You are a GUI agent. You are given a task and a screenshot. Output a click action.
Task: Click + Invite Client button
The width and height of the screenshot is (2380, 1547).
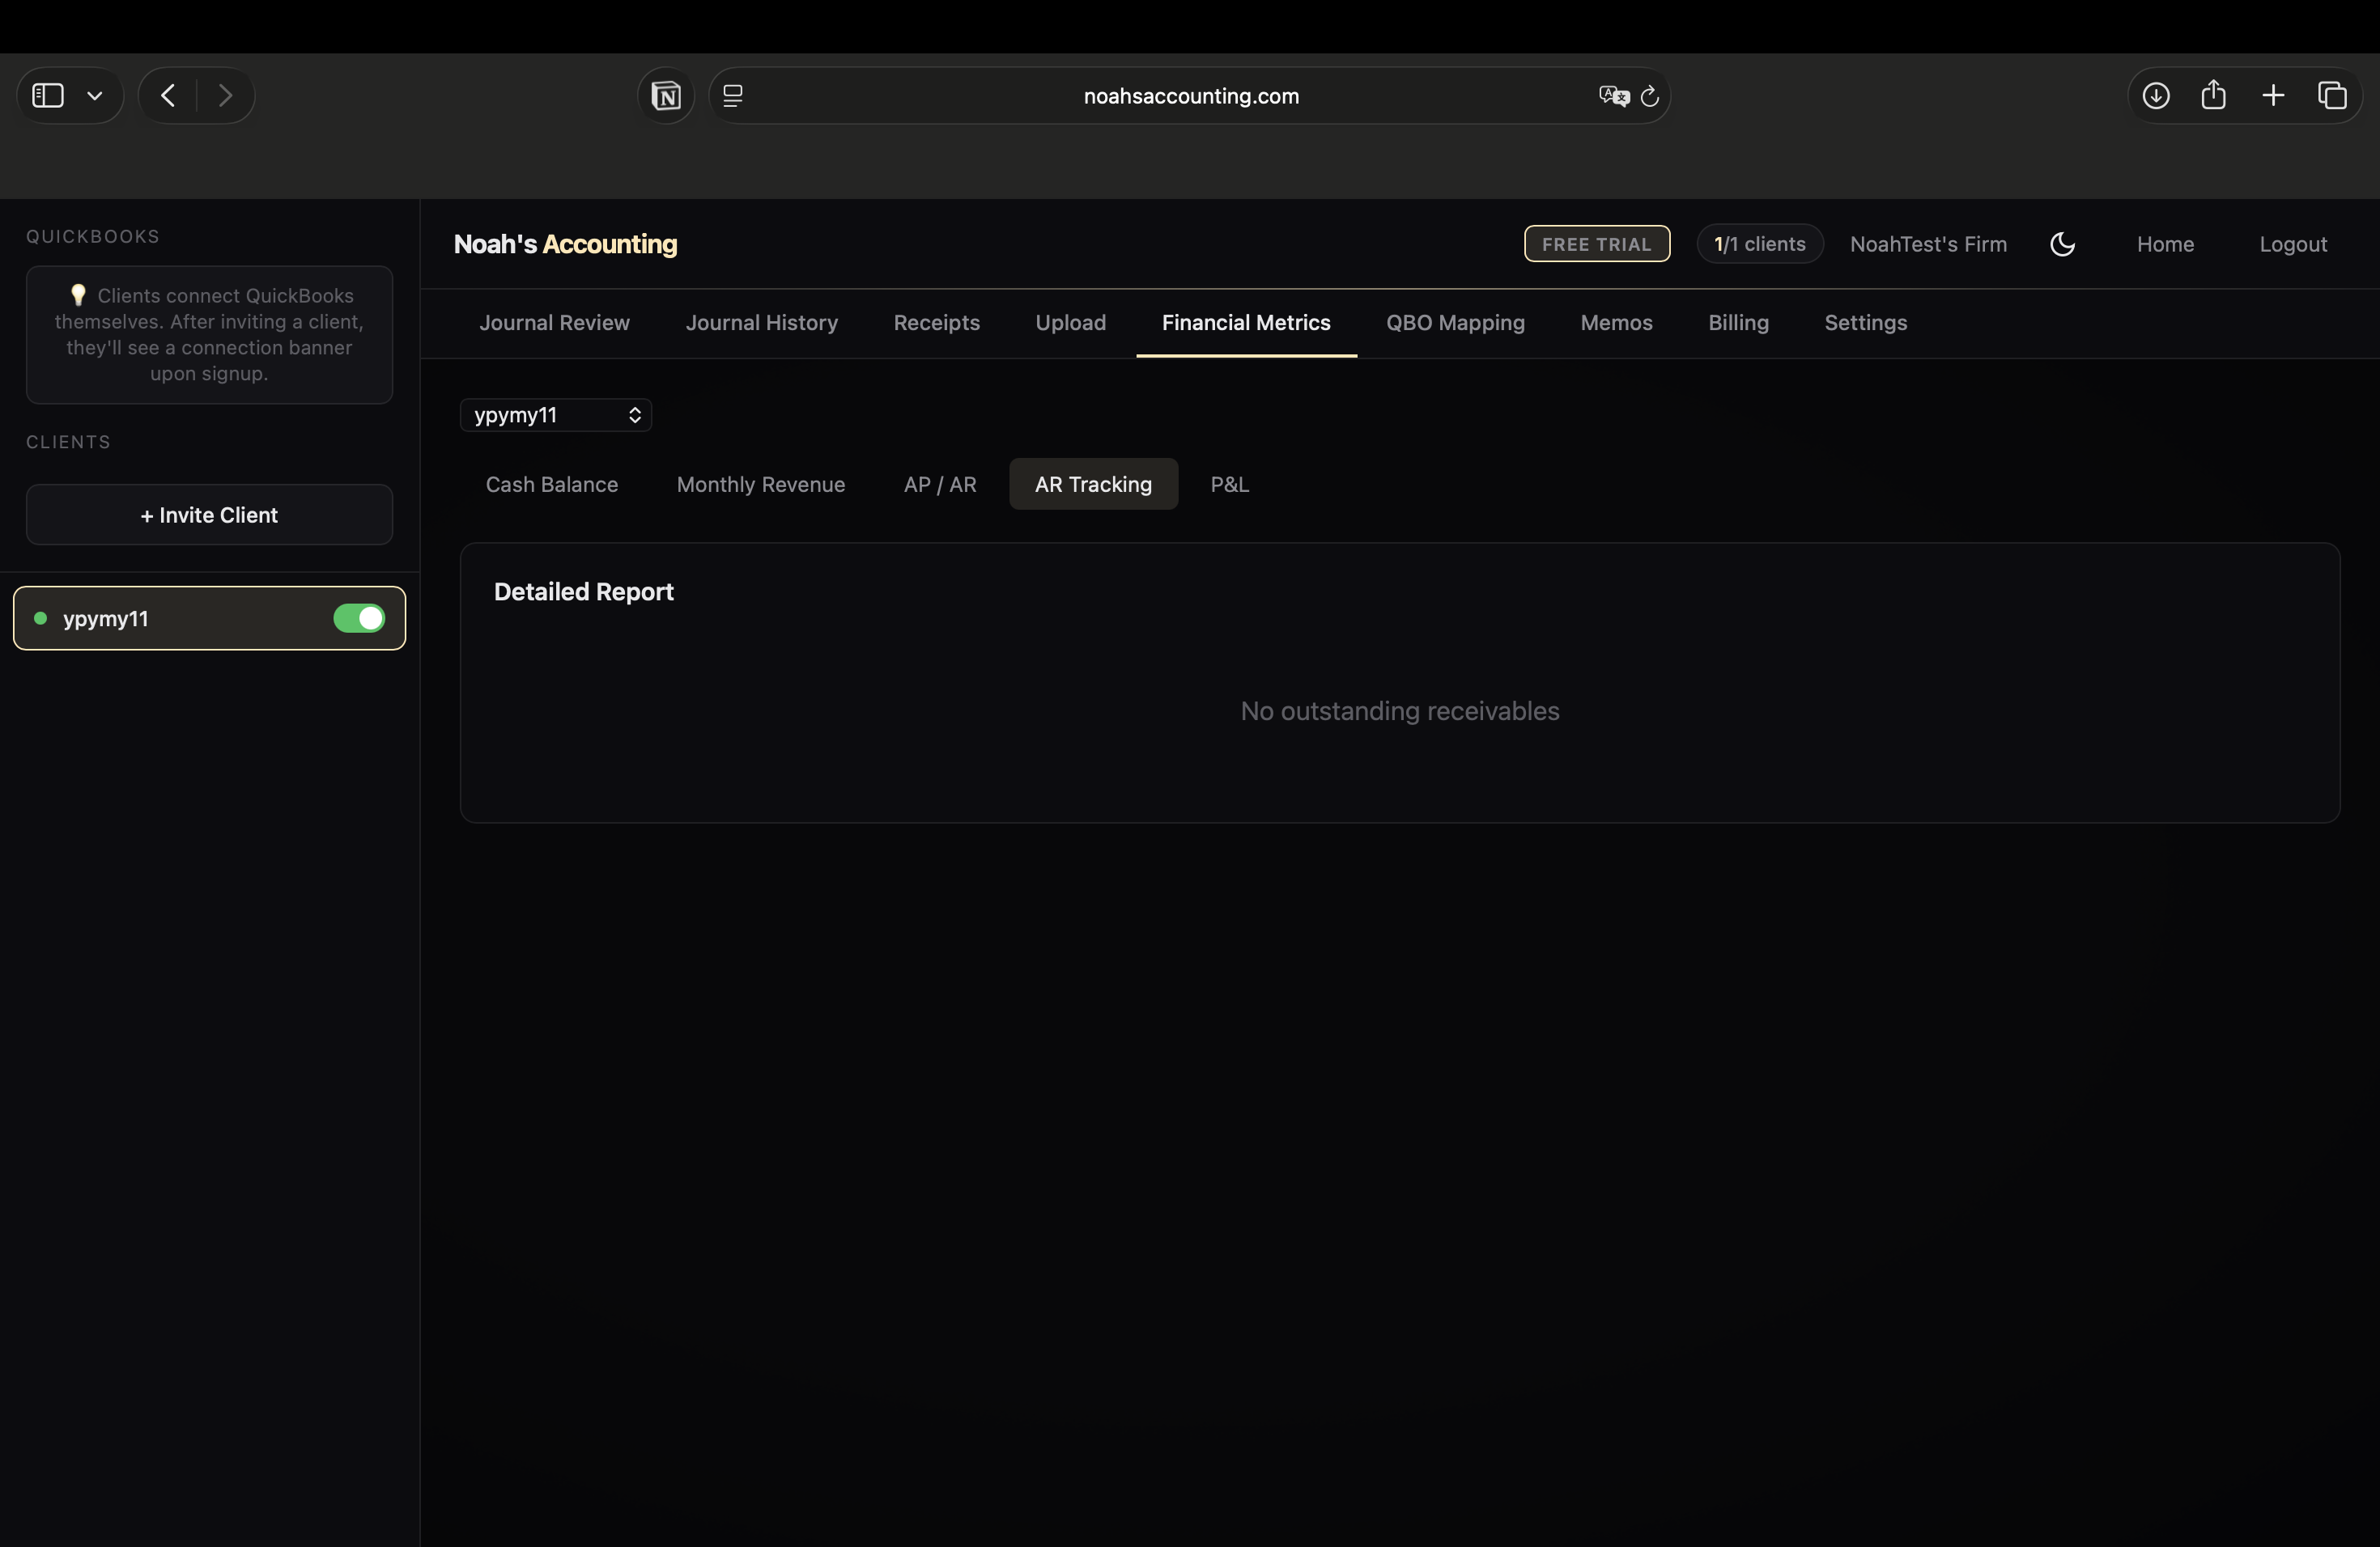click(x=209, y=515)
